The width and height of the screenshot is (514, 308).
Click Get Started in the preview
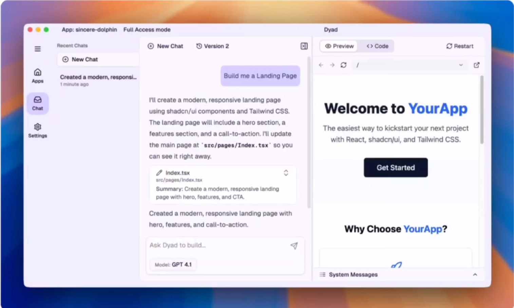(396, 167)
